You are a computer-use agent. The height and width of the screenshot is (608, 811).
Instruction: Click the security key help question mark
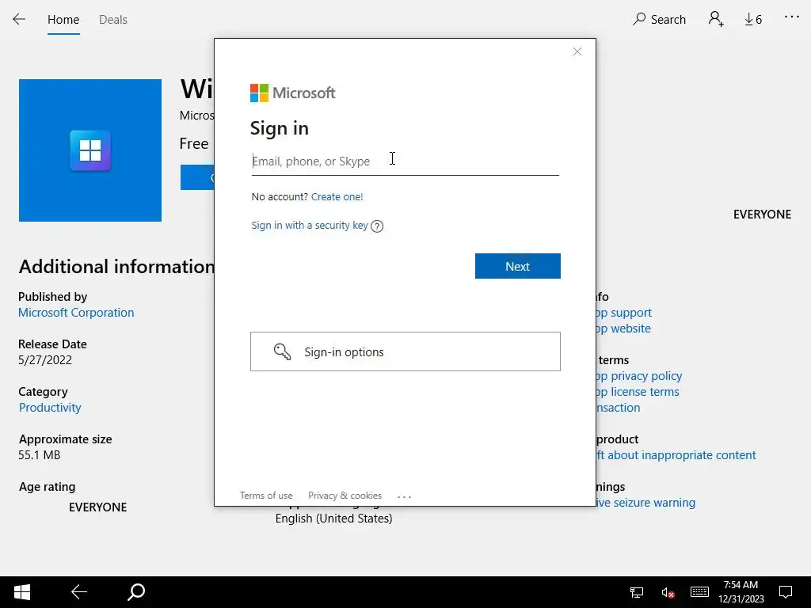click(x=377, y=226)
